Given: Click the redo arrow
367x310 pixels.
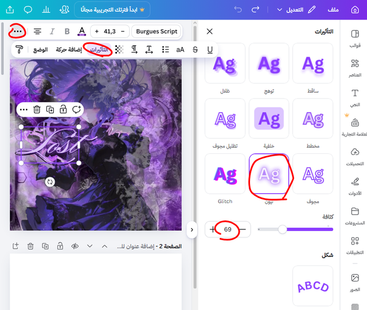Looking at the screenshot, I should point(255,10).
